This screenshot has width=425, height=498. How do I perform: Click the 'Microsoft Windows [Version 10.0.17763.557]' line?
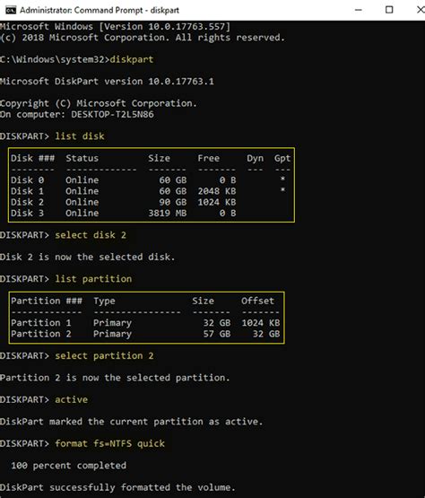coord(116,26)
